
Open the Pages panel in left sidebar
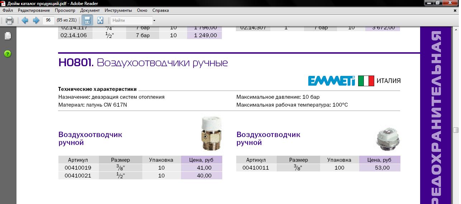point(8,36)
